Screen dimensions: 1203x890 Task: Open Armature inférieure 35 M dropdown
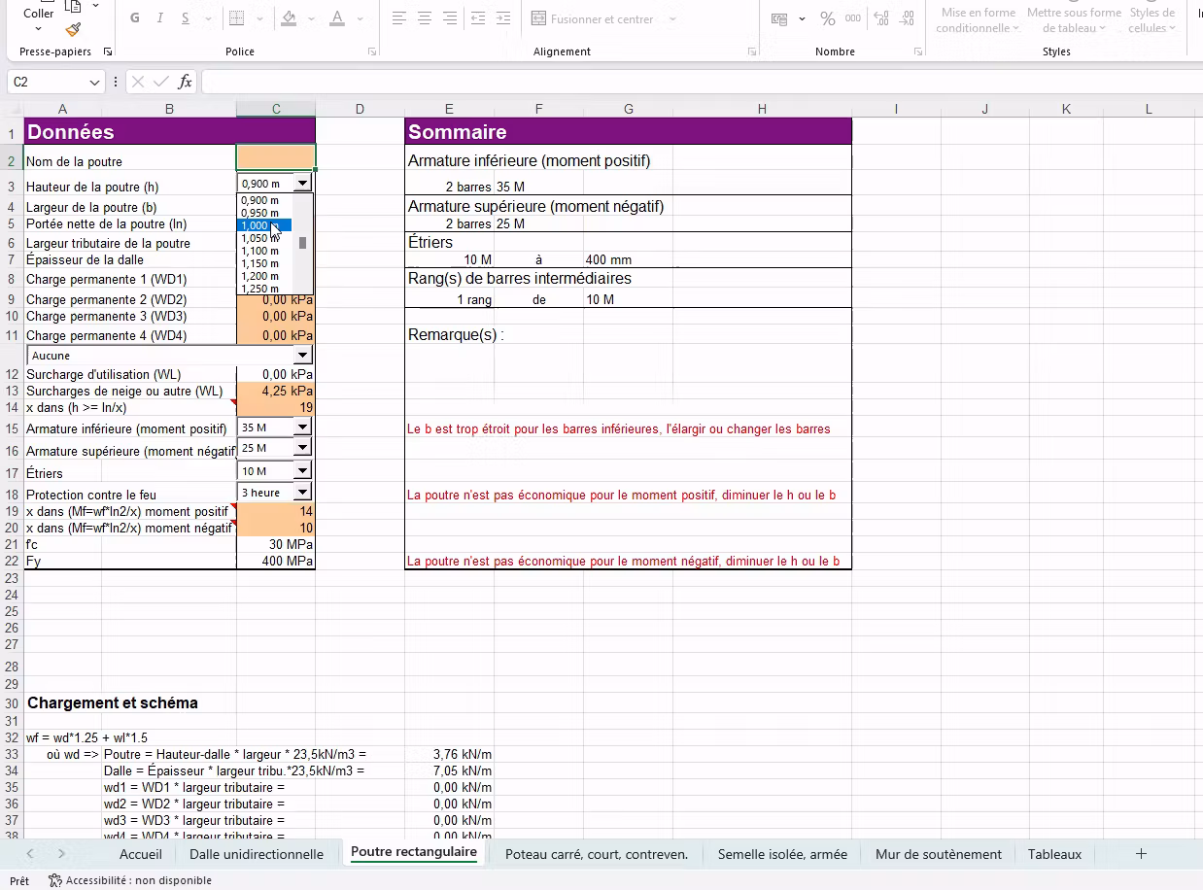tap(302, 427)
